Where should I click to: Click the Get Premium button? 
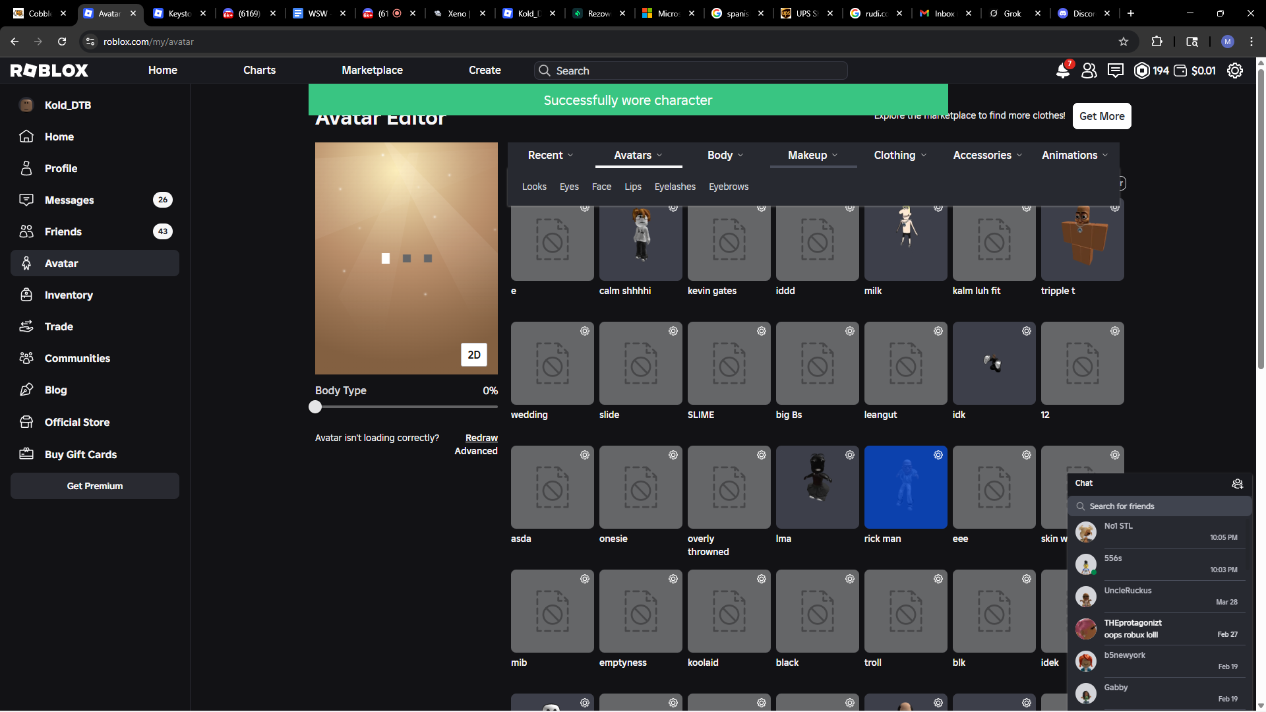[x=95, y=486]
